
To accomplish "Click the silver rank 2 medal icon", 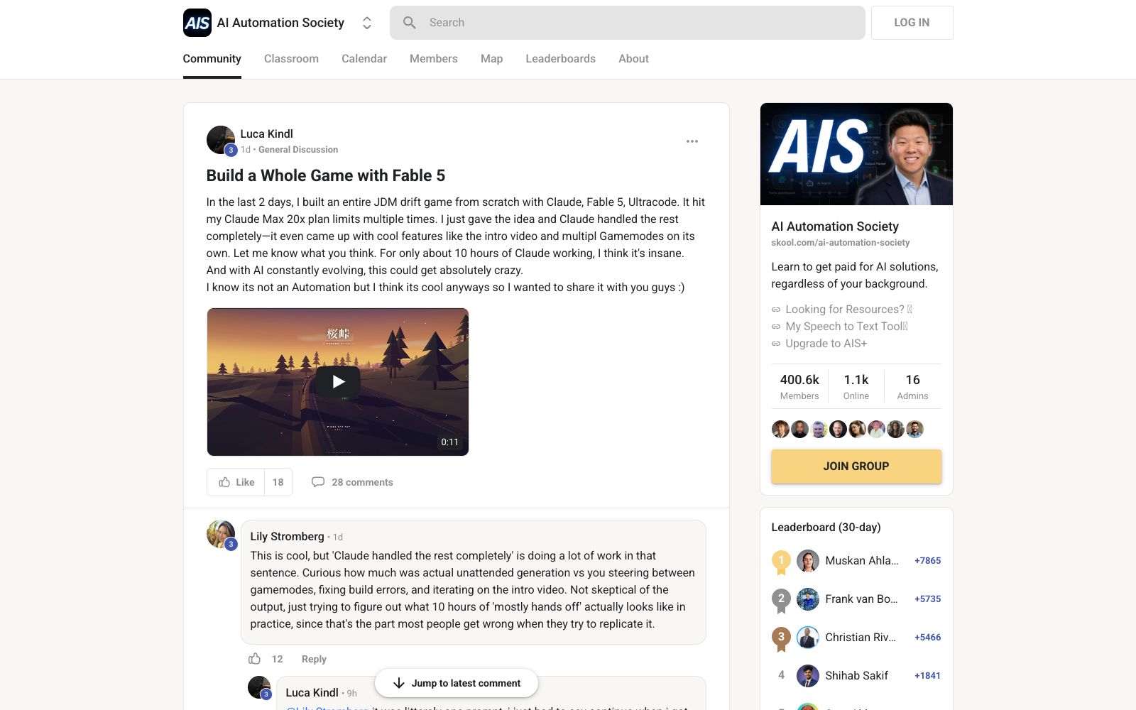I will (x=781, y=600).
